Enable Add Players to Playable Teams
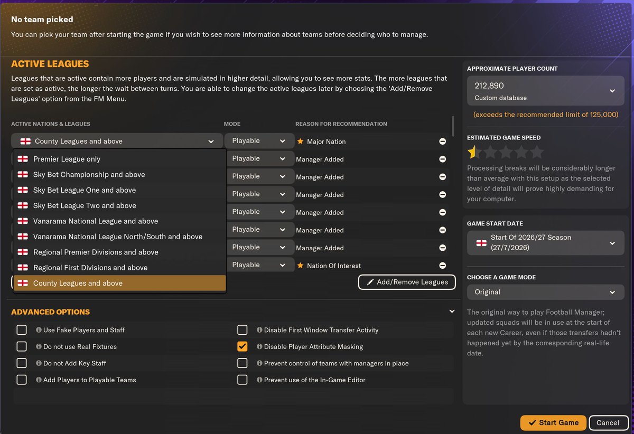The height and width of the screenshot is (434, 634). point(22,380)
